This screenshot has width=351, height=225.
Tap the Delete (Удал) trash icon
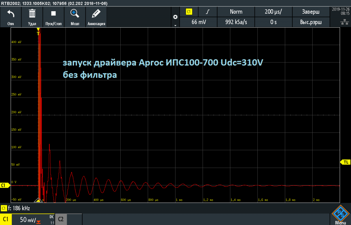[x=32, y=14]
